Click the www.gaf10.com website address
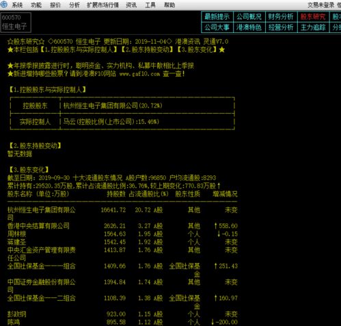This screenshot has width=341, height=326. tap(139, 74)
